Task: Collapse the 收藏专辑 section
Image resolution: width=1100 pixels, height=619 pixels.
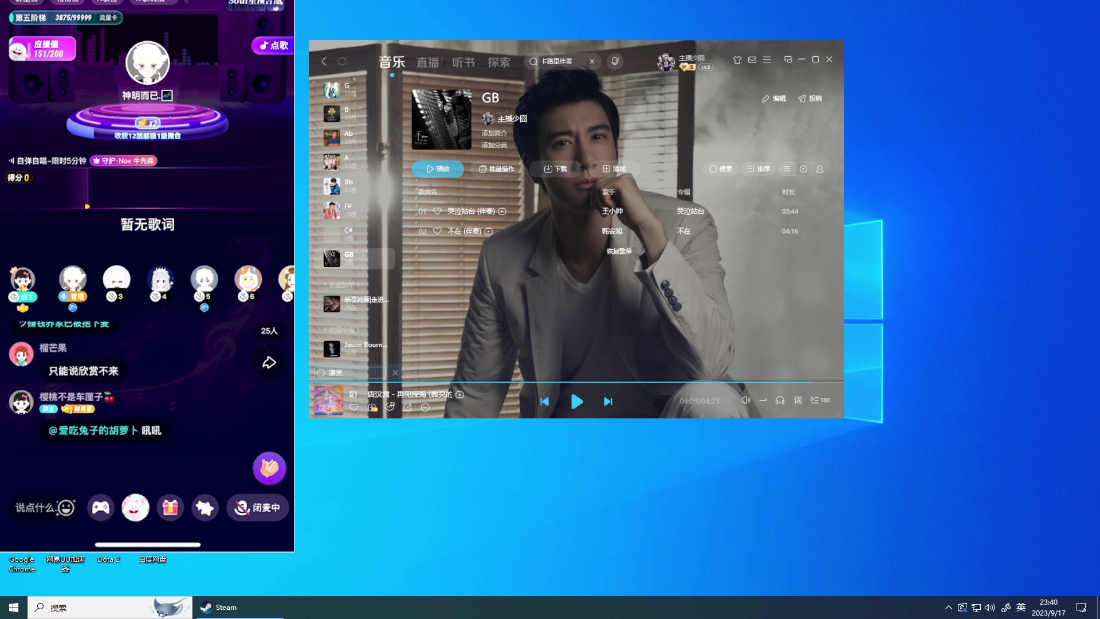Action: pos(341,330)
